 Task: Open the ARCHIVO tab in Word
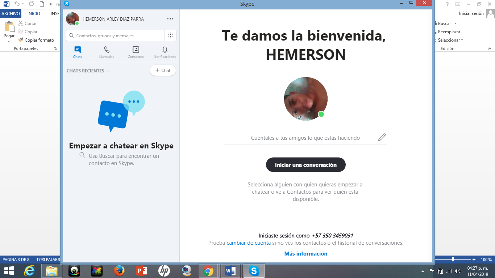pos(11,14)
